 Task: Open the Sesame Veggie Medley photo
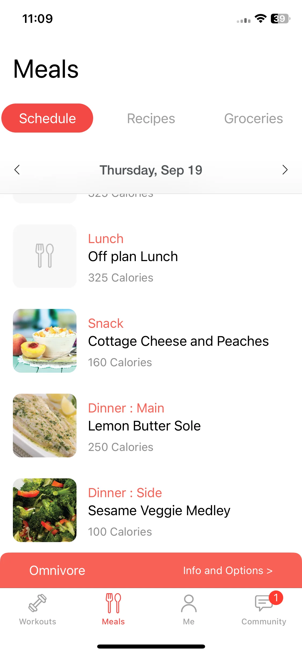[45, 510]
